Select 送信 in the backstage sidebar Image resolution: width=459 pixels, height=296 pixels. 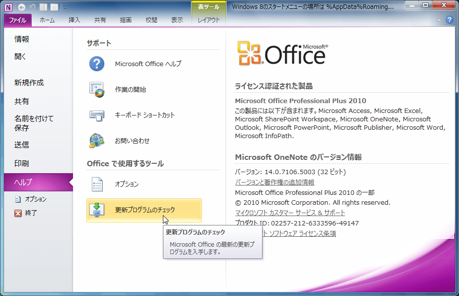(x=22, y=145)
